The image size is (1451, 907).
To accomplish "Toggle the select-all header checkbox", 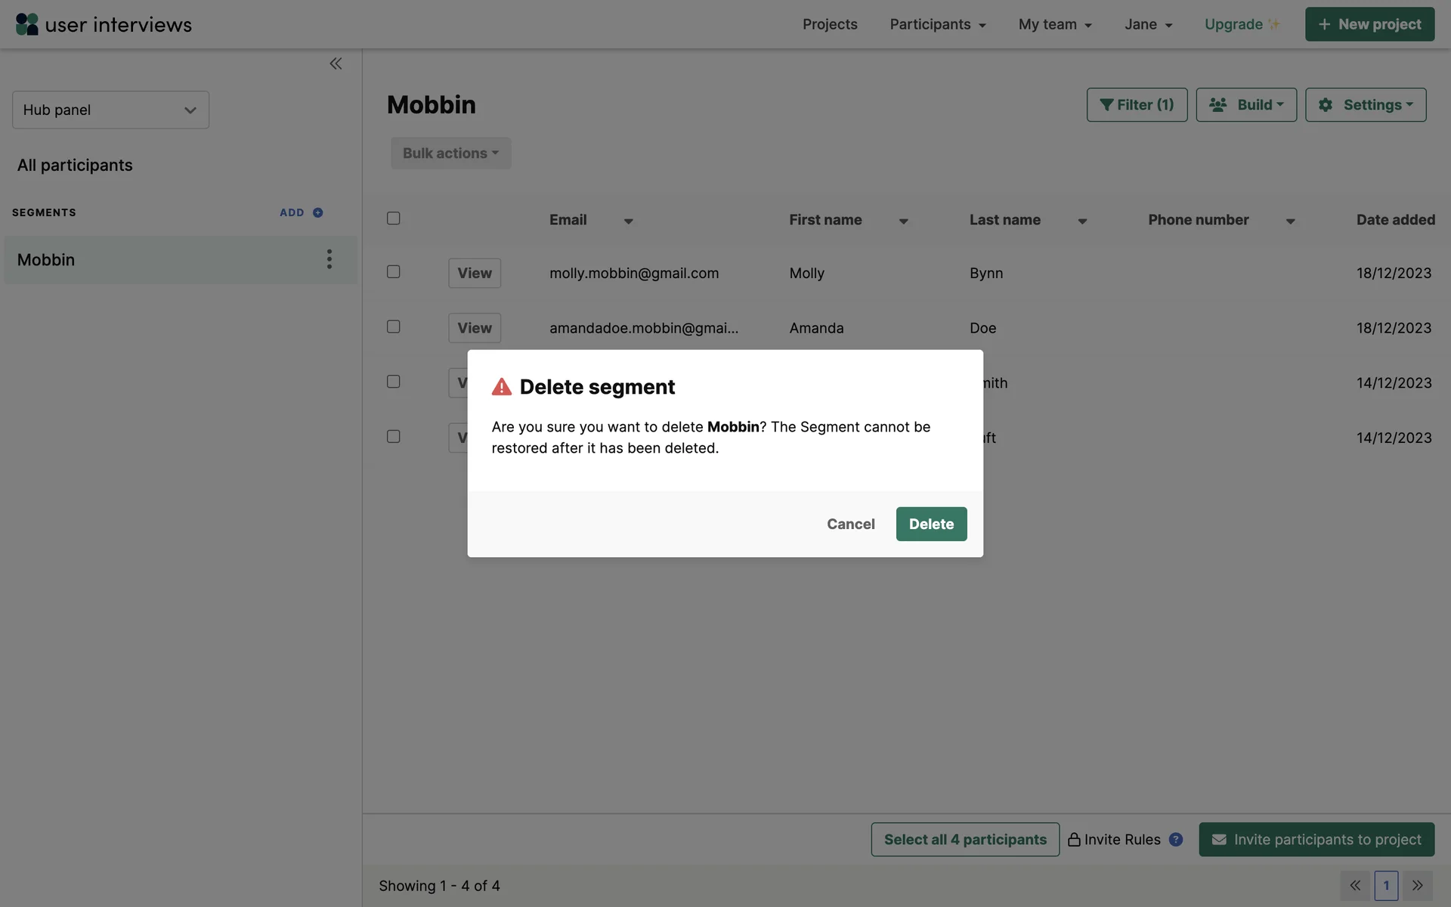I will tap(394, 218).
